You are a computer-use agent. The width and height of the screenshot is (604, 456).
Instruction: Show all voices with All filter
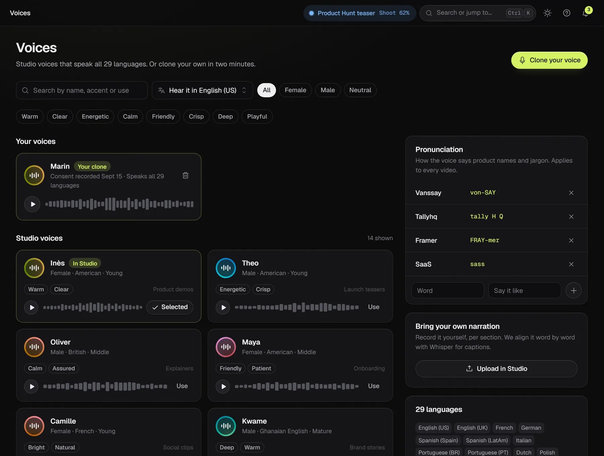tap(266, 90)
